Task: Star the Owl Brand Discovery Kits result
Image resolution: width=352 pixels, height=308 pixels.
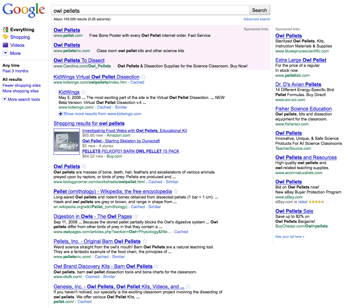Action: 156,266
